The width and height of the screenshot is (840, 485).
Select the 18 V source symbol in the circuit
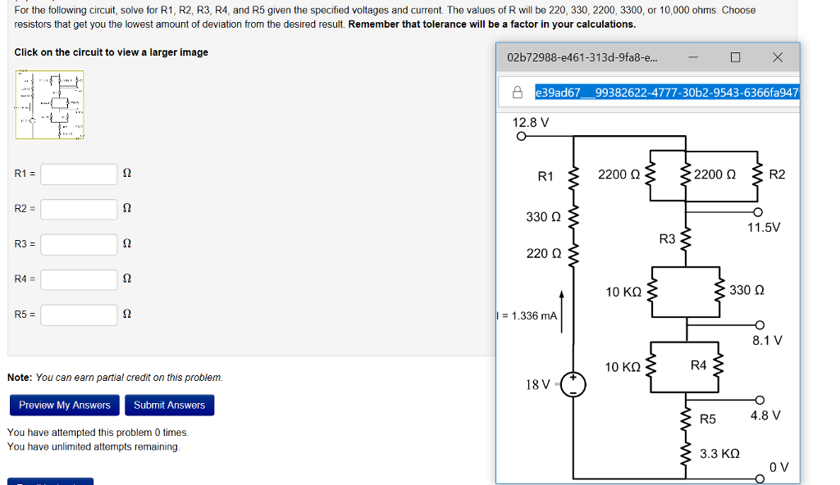tap(572, 382)
